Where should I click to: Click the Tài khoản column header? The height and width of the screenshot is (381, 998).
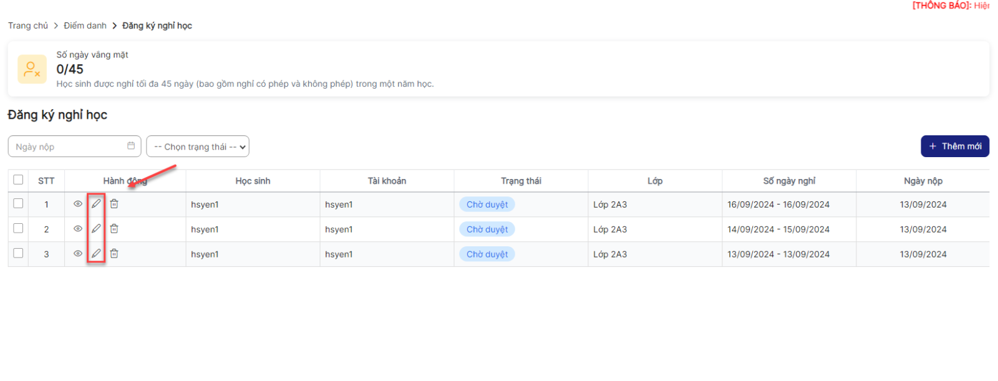pos(387,181)
